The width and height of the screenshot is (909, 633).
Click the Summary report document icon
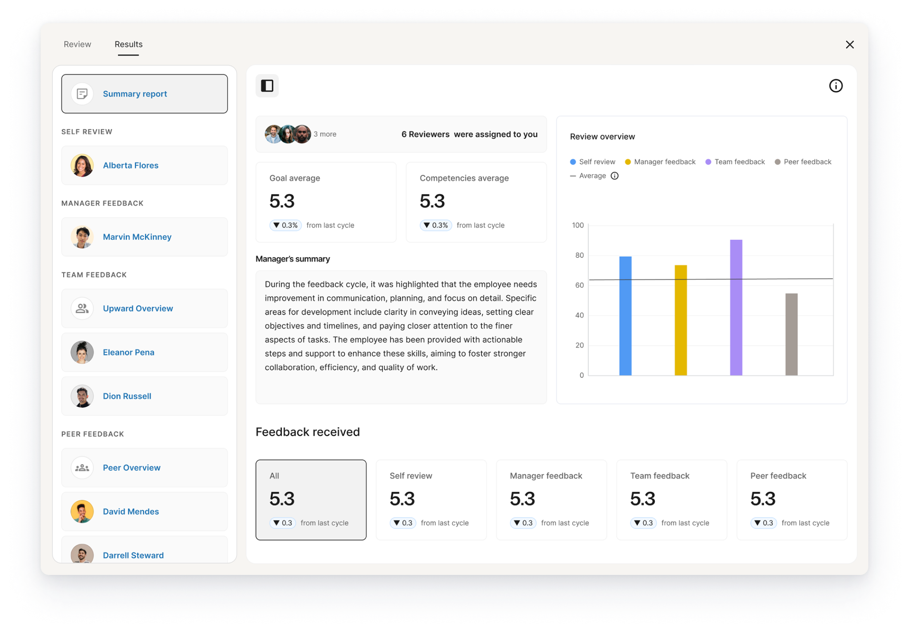pos(82,93)
